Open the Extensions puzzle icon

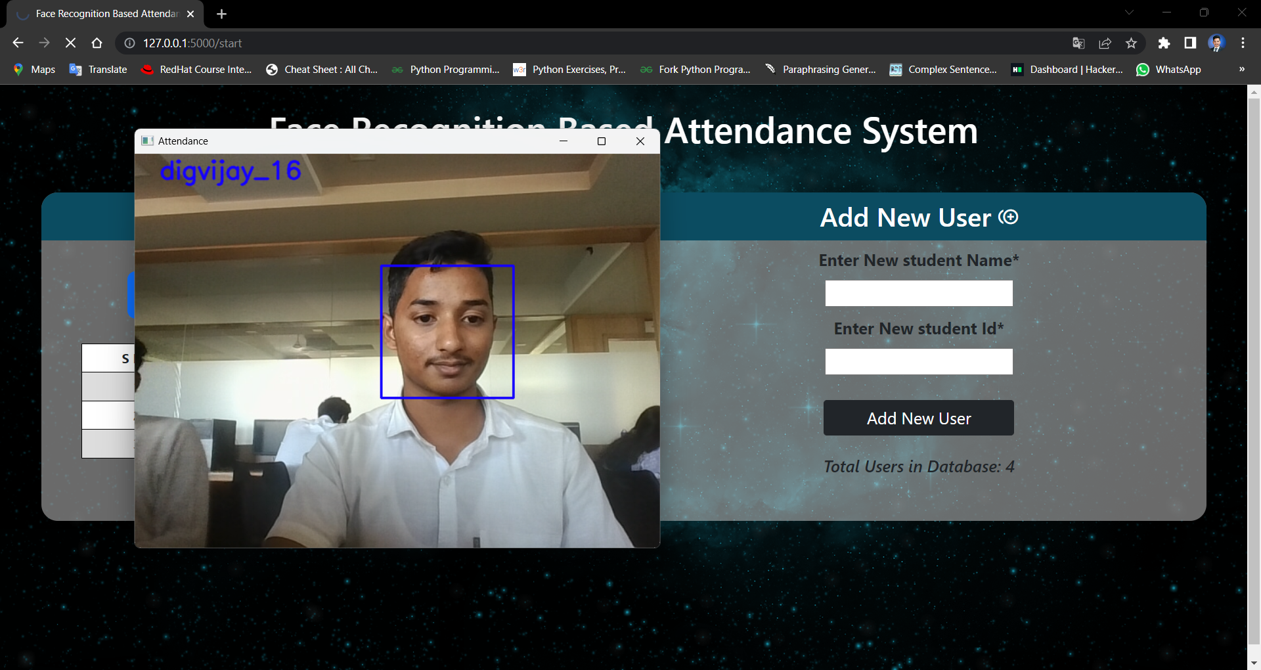click(x=1164, y=43)
